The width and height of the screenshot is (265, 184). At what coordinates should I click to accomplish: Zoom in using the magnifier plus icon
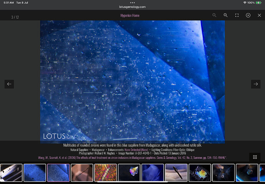coord(225,15)
